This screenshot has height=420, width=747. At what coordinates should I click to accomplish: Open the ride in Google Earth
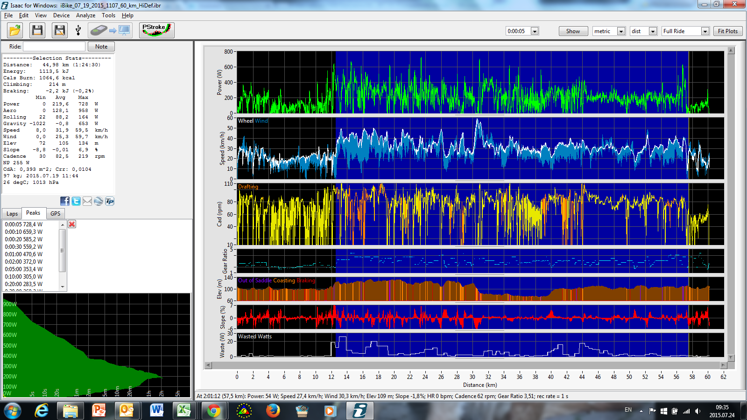(99, 201)
